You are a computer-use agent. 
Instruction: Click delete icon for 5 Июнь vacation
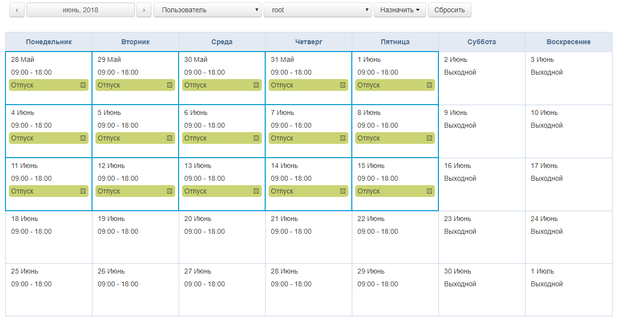coord(170,138)
